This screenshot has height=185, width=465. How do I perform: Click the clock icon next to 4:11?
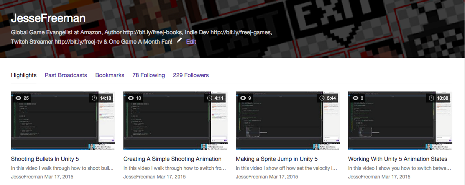pos(209,98)
